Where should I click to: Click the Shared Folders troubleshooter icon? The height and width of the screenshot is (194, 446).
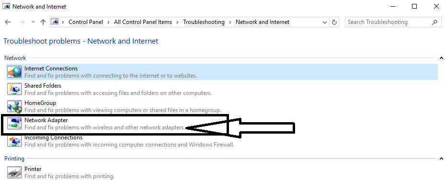[x=14, y=89]
